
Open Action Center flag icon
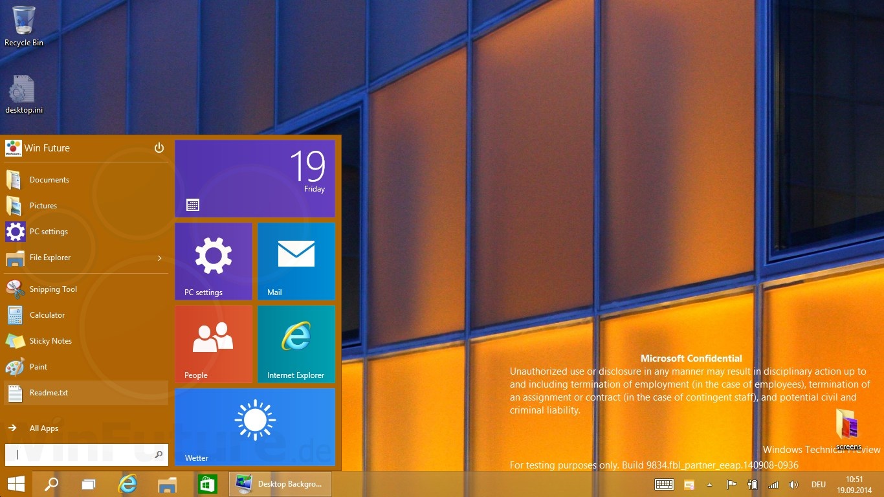731,484
